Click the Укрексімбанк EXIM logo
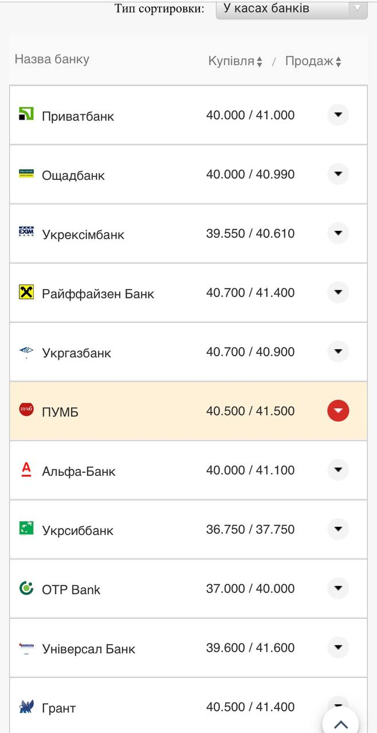The width and height of the screenshot is (377, 733). click(x=26, y=232)
